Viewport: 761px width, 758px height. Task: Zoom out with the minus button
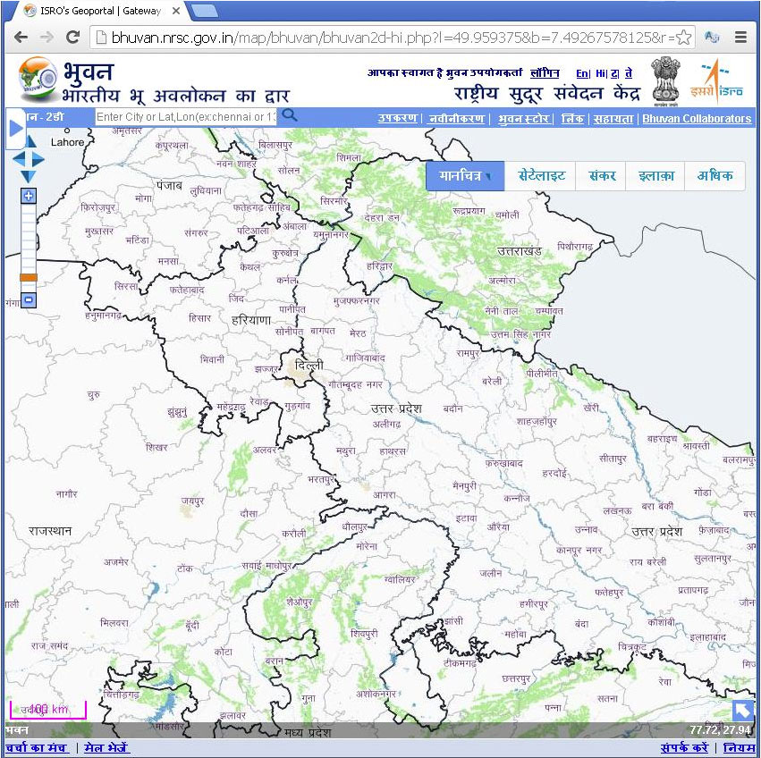[x=29, y=300]
